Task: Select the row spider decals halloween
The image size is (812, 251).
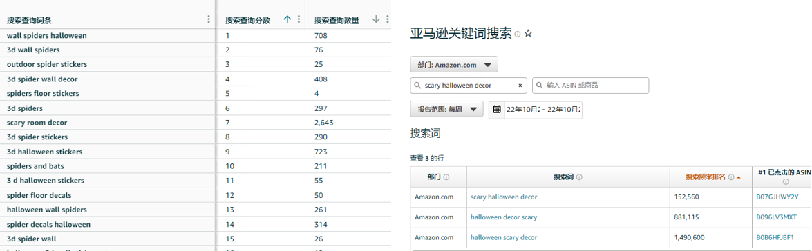Action: tap(196, 225)
